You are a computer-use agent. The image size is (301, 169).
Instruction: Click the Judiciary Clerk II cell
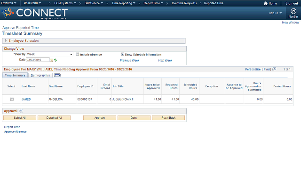click(123, 99)
